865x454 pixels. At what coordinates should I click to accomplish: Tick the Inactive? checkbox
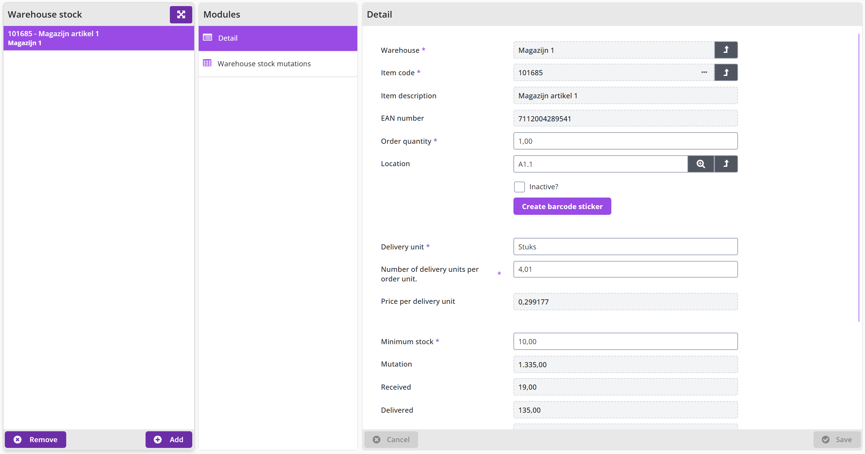[x=519, y=187]
